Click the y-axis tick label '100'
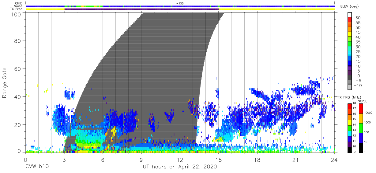Image resolution: width=376 pixels, height=173 pixels. click(x=16, y=14)
